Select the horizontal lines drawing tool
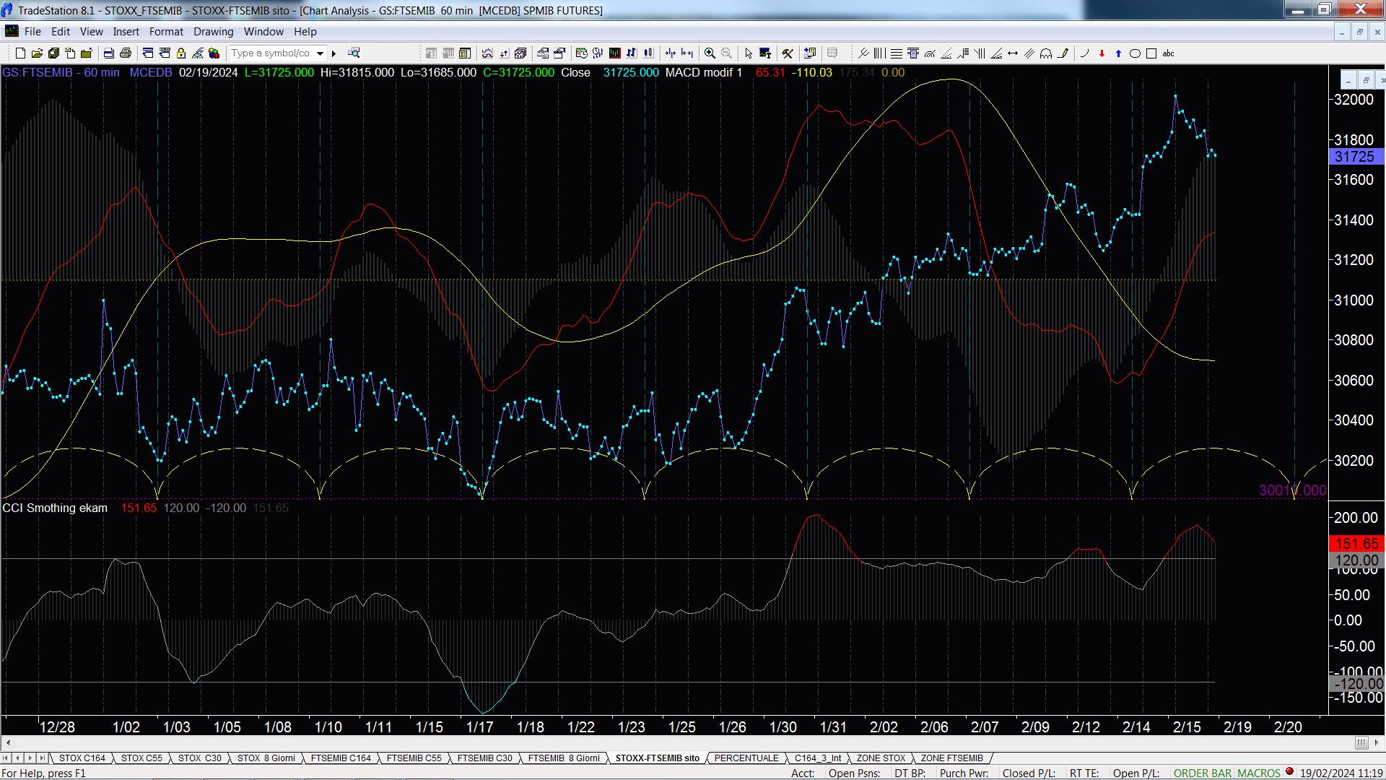The height and width of the screenshot is (780, 1386). [x=897, y=53]
